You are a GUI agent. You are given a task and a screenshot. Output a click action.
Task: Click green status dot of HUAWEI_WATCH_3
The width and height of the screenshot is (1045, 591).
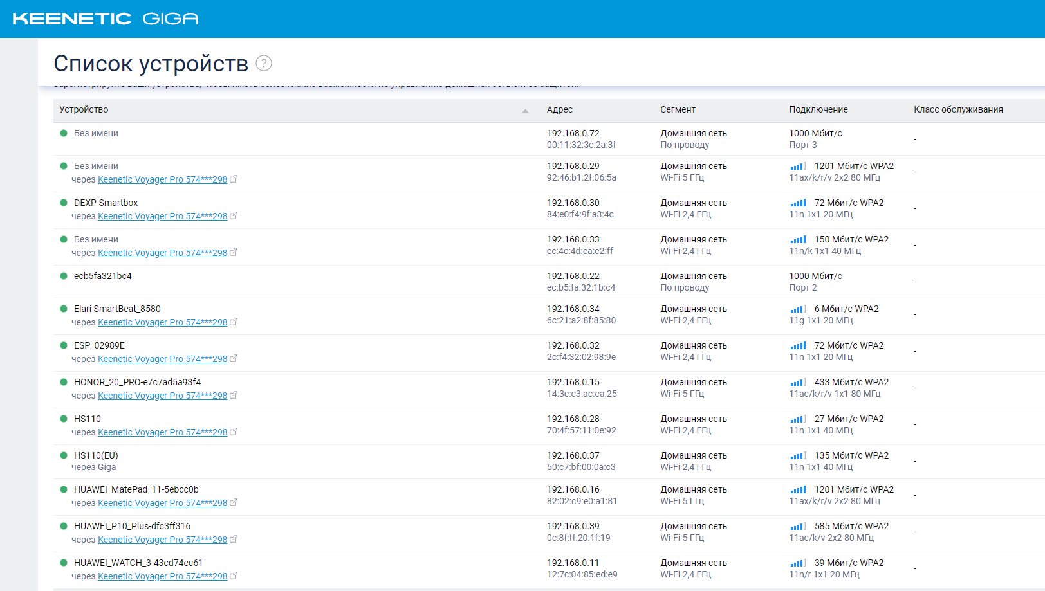64,563
